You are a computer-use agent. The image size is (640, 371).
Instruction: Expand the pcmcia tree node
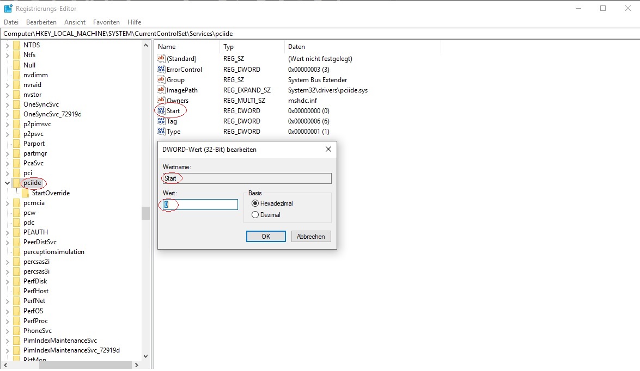coord(7,202)
